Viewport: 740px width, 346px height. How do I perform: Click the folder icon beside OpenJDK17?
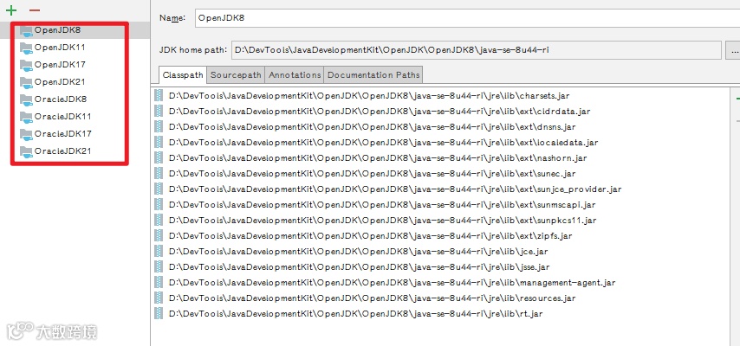point(26,66)
